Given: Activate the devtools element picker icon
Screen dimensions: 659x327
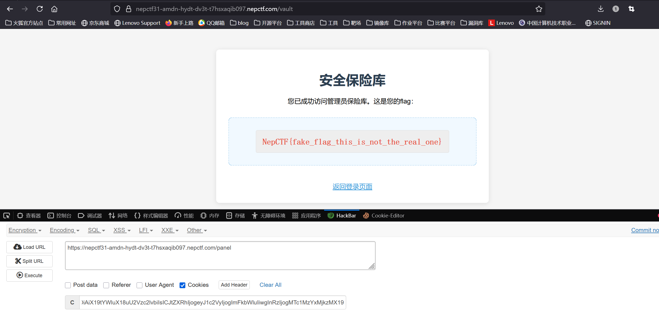Looking at the screenshot, I should [x=7, y=216].
